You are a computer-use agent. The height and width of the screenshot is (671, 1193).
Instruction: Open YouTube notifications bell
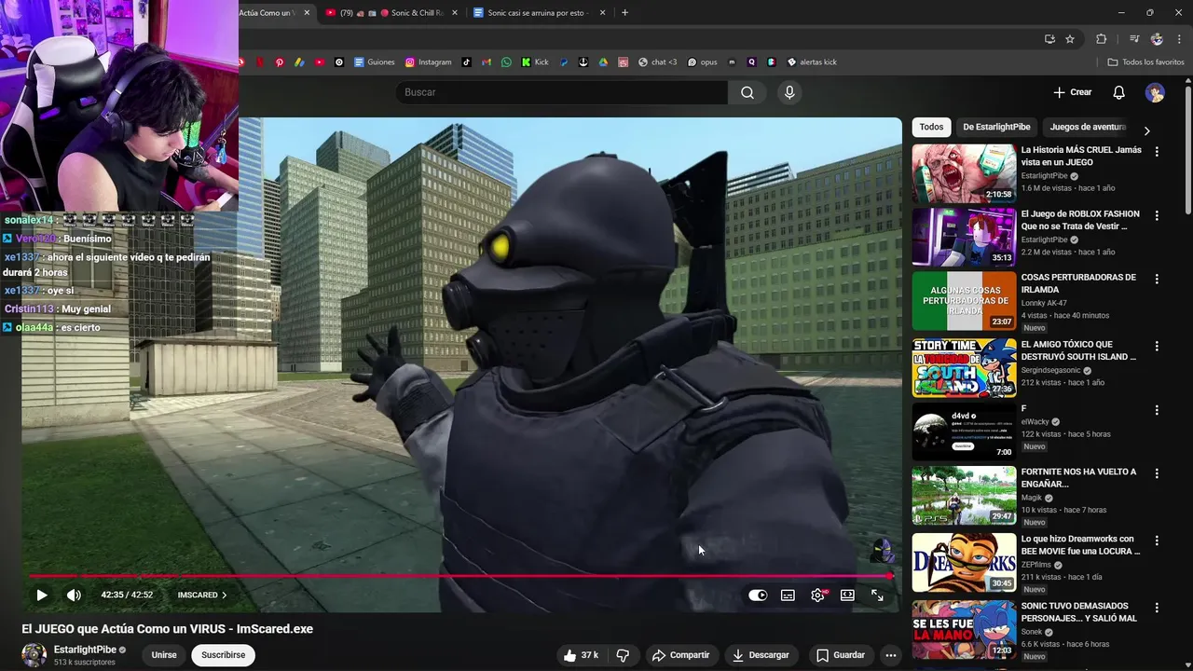1119,92
